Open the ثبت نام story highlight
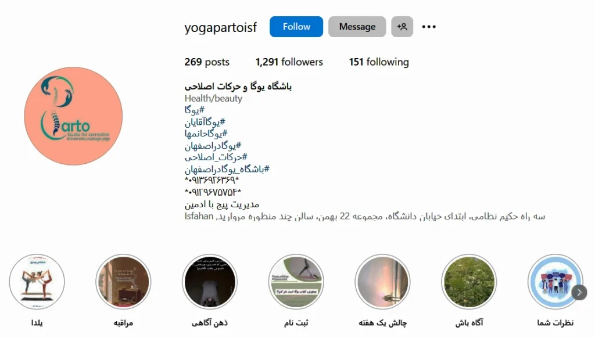Image resolution: width=595 pixels, height=338 pixels. [x=296, y=282]
